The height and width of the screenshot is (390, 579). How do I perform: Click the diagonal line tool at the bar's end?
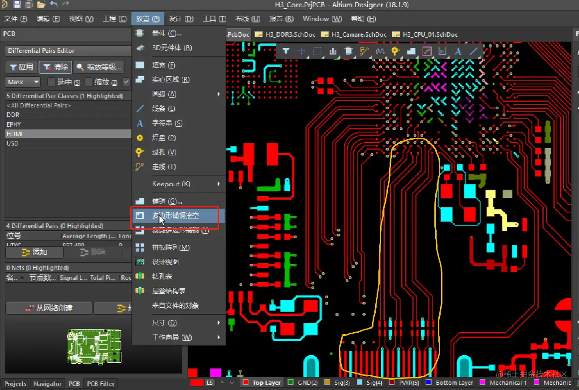tap(474, 51)
